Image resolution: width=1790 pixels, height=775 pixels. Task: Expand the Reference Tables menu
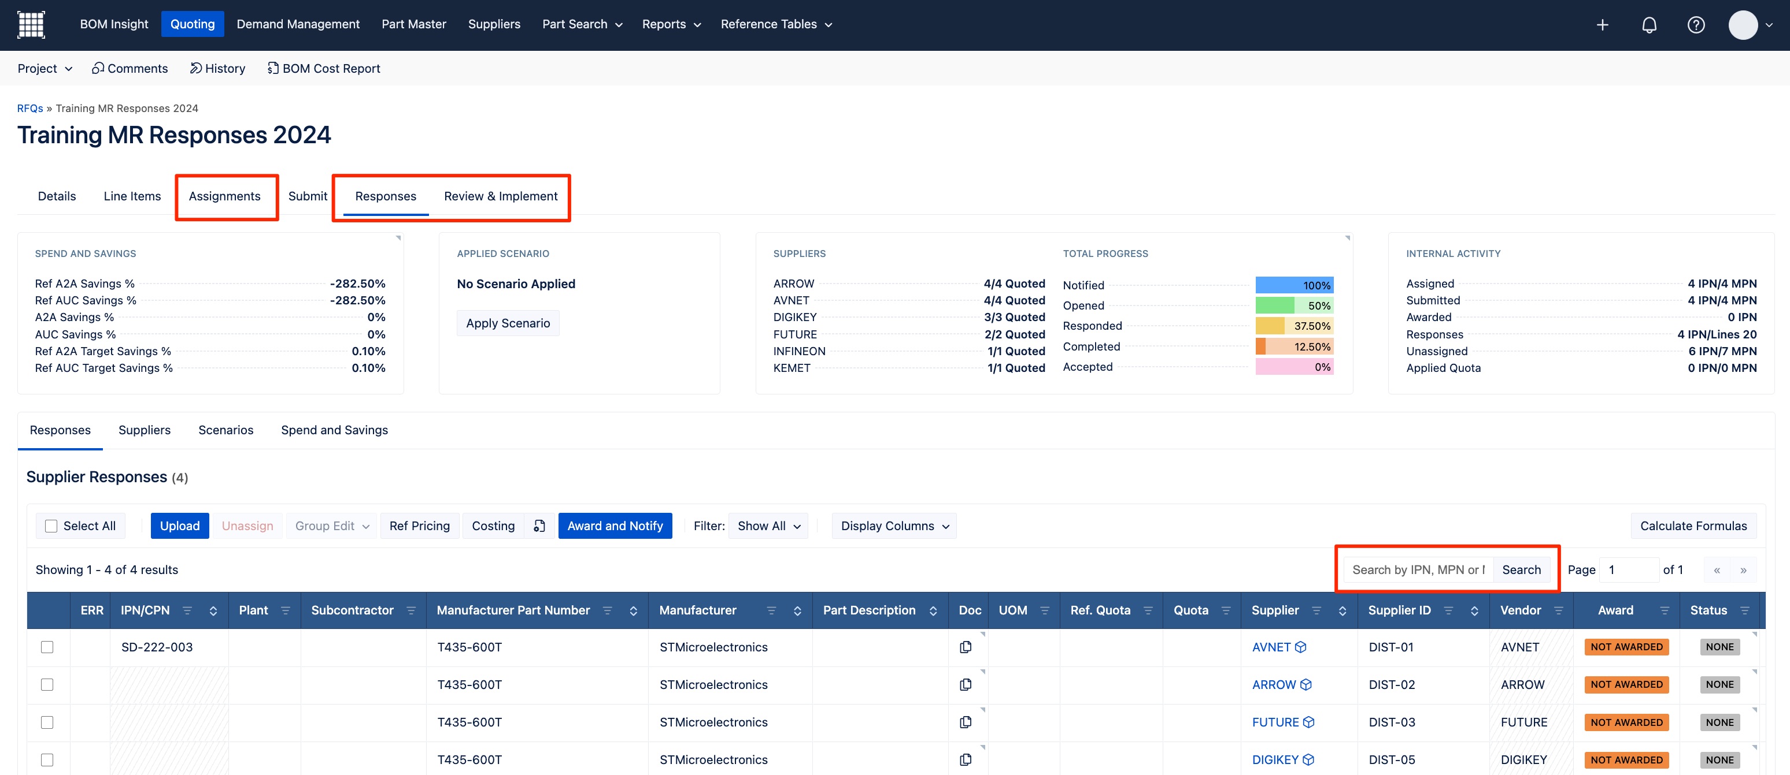(x=776, y=24)
